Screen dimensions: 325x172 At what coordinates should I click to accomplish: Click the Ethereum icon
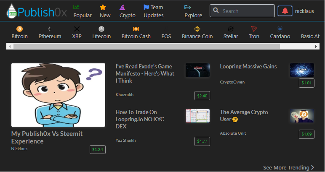(x=50, y=29)
